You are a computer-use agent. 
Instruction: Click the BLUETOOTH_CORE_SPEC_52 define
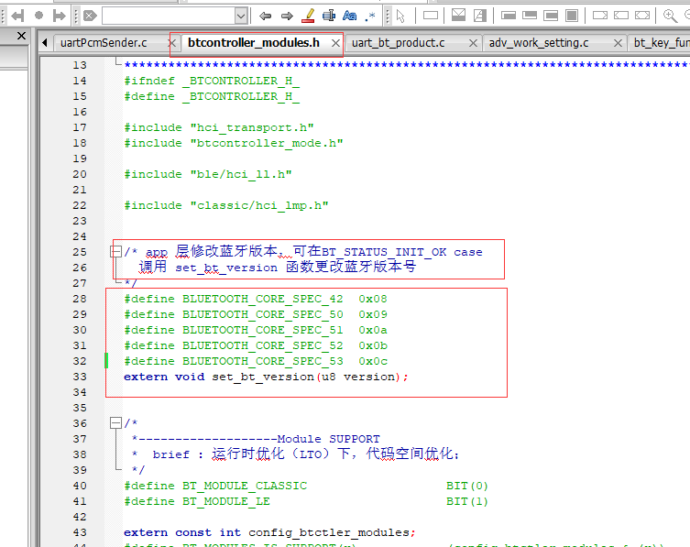pos(263,345)
